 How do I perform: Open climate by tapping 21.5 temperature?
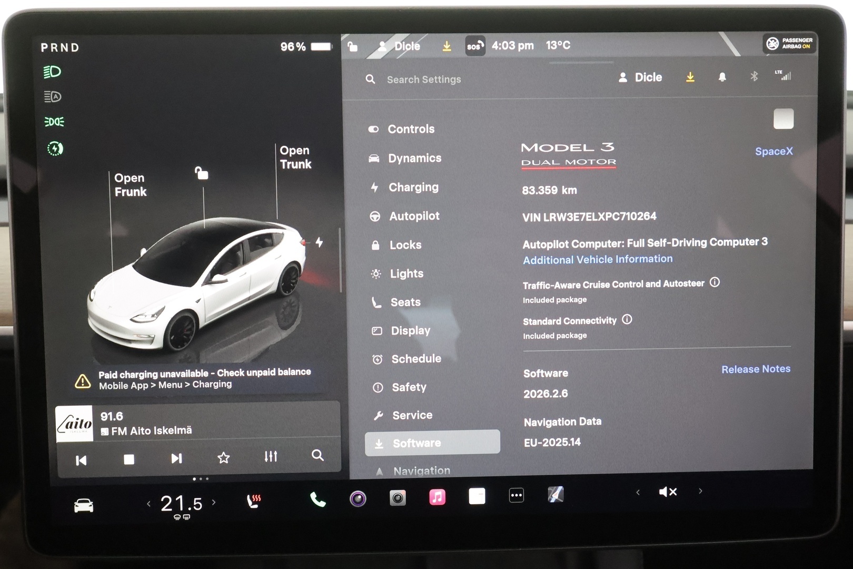click(x=182, y=504)
